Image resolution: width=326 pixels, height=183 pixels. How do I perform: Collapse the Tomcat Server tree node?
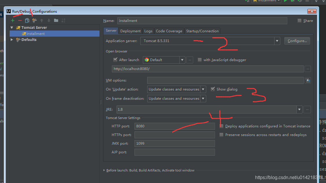pyautogui.click(x=12, y=28)
